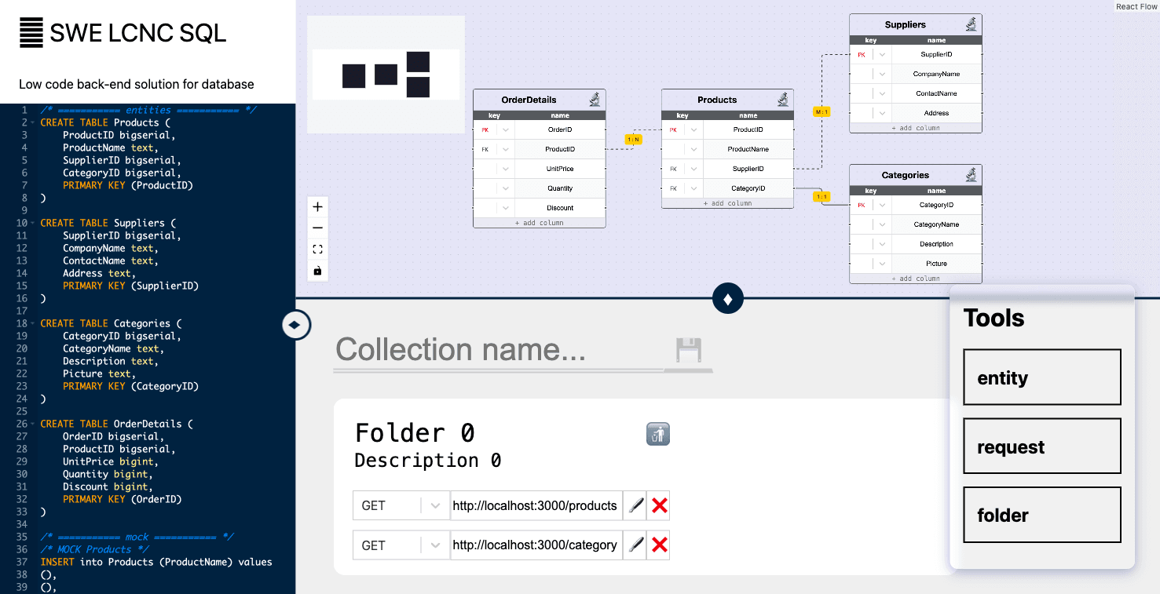Click code line INSERT into Products
The image size is (1160, 594).
click(x=156, y=562)
